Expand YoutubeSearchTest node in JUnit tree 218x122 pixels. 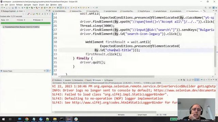(1, 27)
